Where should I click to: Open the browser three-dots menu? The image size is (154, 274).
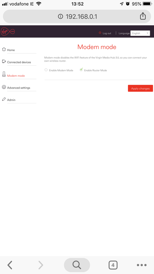(x=142, y=265)
